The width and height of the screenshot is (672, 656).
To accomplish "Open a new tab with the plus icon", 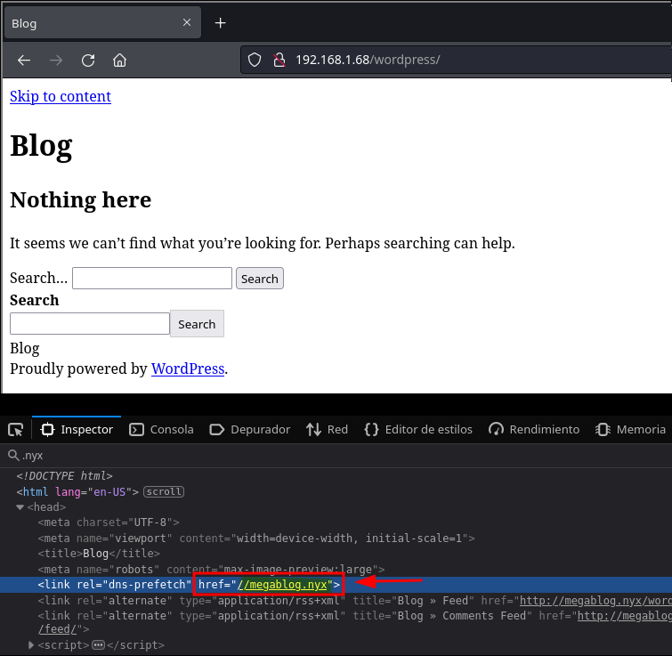I will [x=221, y=23].
